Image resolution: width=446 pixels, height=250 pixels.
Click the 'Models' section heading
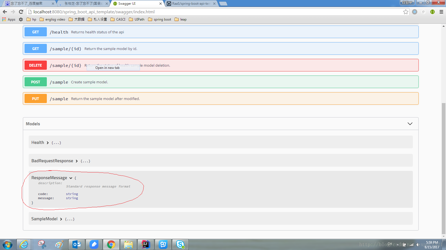33,124
